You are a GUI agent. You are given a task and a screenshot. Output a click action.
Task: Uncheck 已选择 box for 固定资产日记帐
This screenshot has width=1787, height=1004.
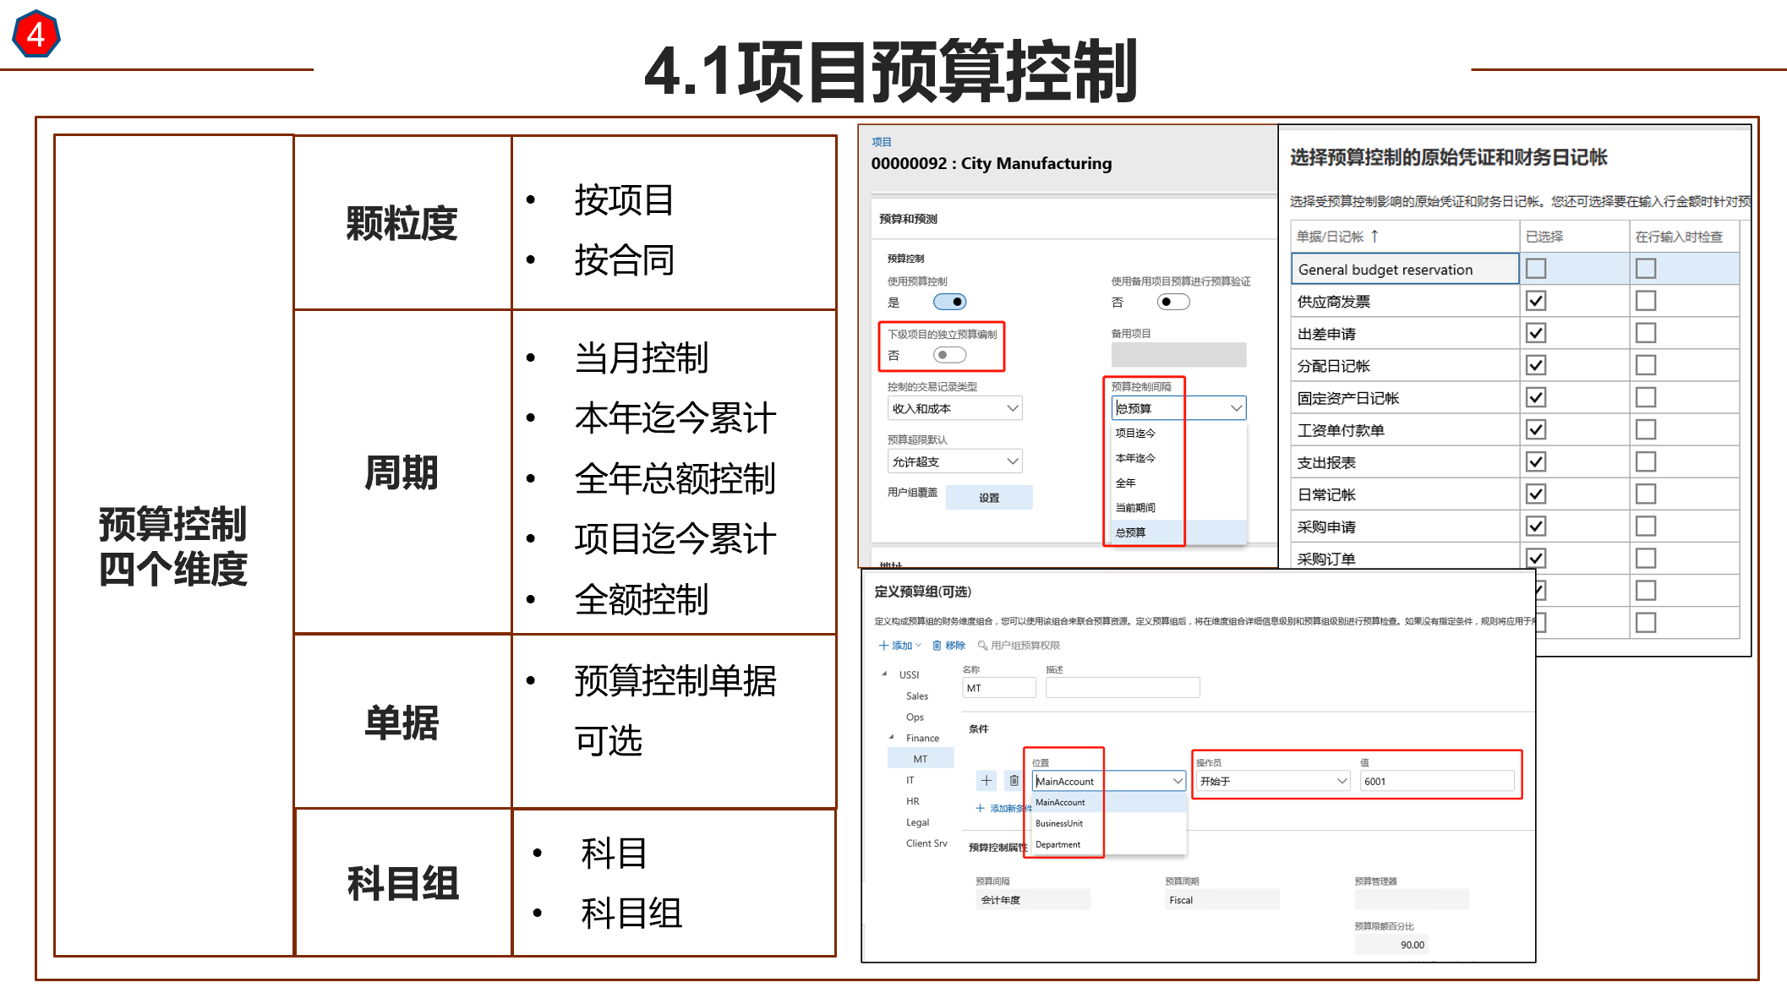click(1536, 397)
